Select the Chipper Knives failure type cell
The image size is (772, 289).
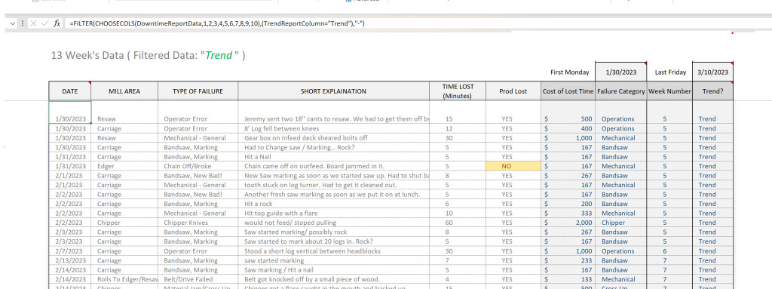click(x=198, y=223)
